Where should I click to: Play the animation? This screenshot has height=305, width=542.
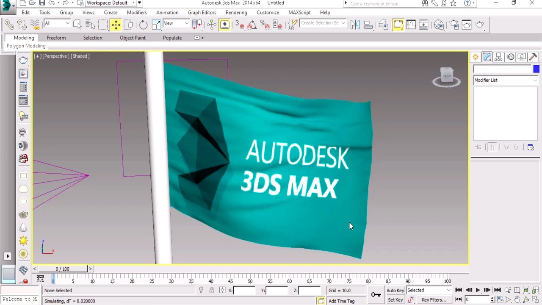point(478,290)
